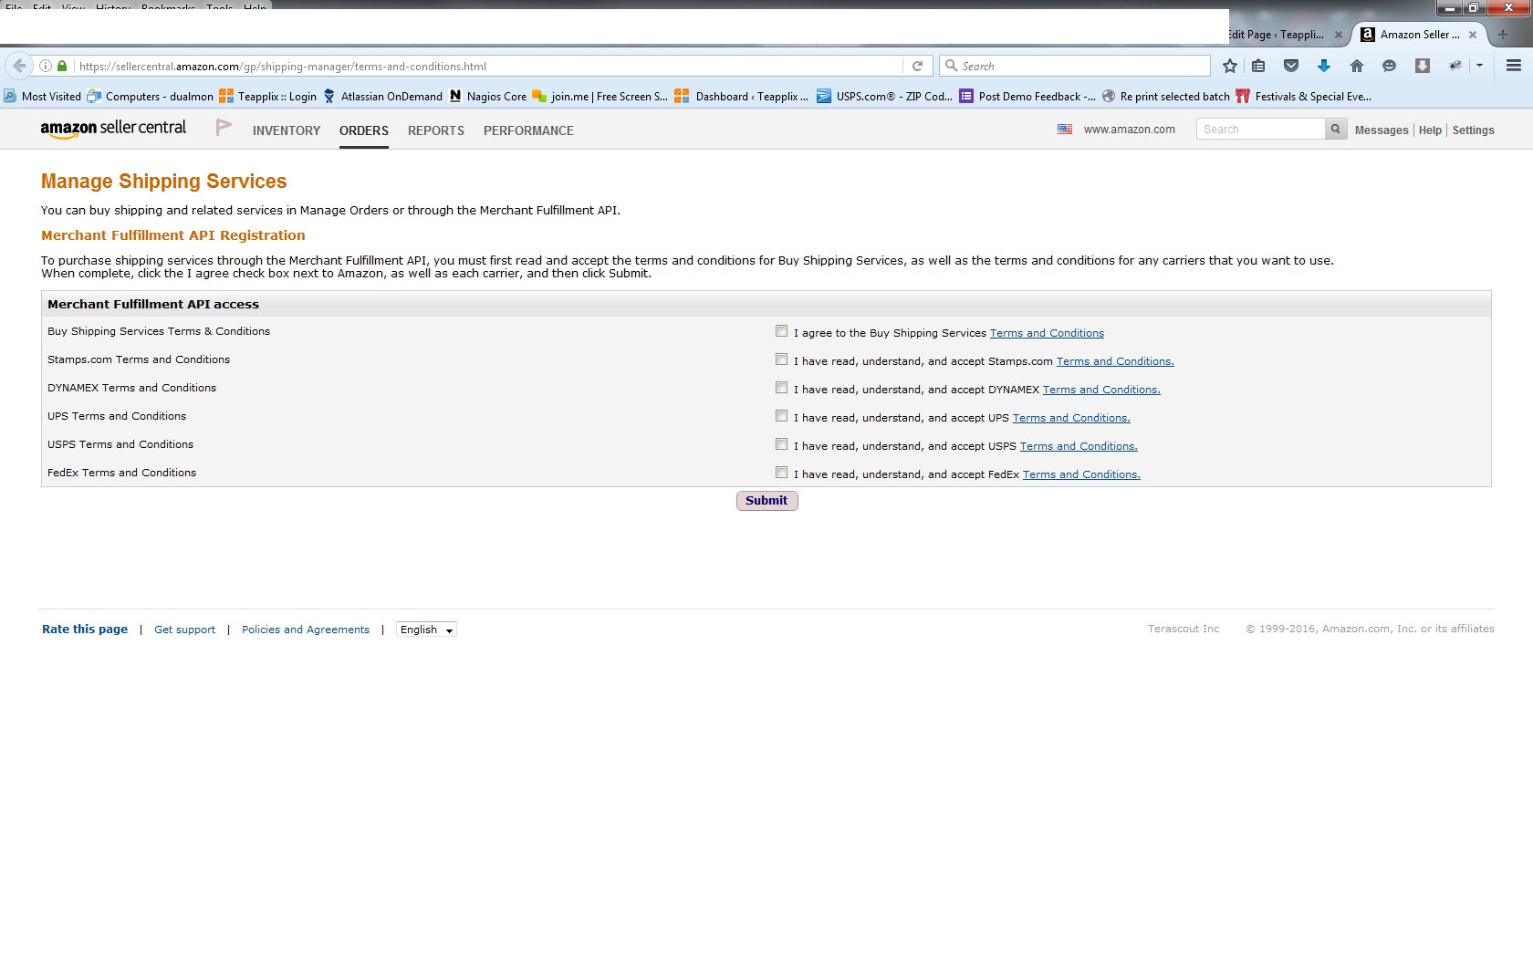
Task: Click the gray download box icon
Action: [x=1423, y=66]
